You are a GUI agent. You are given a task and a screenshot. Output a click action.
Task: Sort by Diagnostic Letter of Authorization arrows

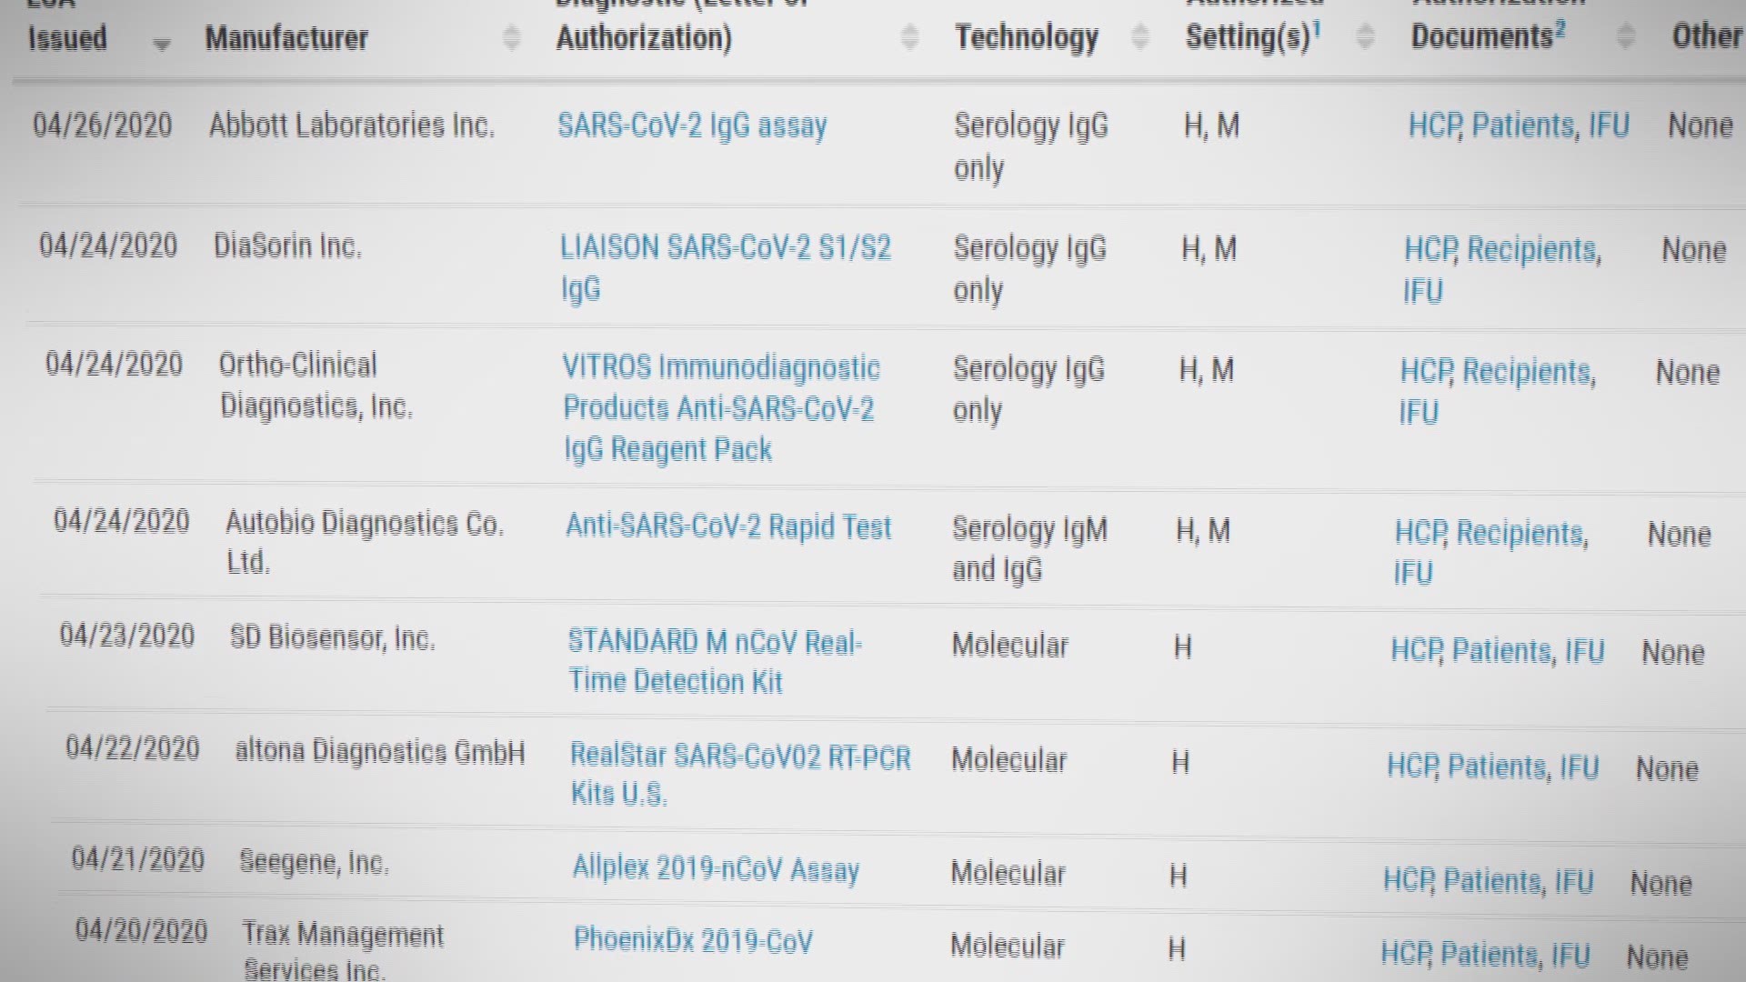pyautogui.click(x=909, y=37)
